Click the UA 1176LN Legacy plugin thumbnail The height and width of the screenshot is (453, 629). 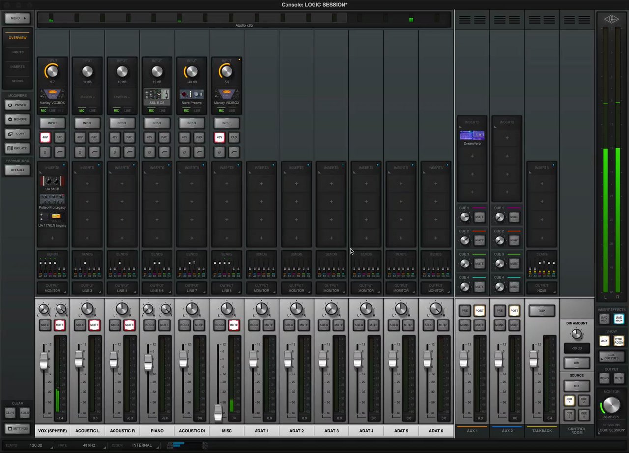(x=52, y=217)
